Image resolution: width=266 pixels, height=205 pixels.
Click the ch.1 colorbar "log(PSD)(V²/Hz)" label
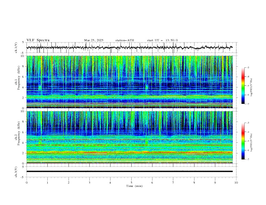pyautogui.click(x=252, y=87)
